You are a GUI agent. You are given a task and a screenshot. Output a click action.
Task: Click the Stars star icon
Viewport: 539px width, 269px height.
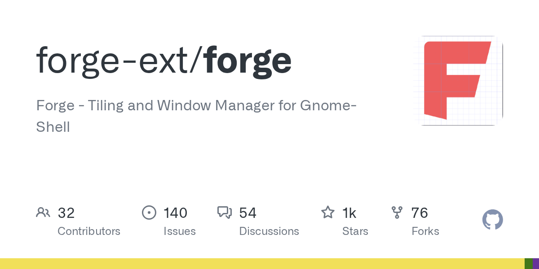[x=327, y=213]
